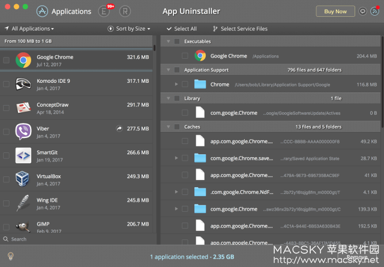384x267 pixels.
Task: Click the Applications tab label
Action: pyautogui.click(x=71, y=11)
